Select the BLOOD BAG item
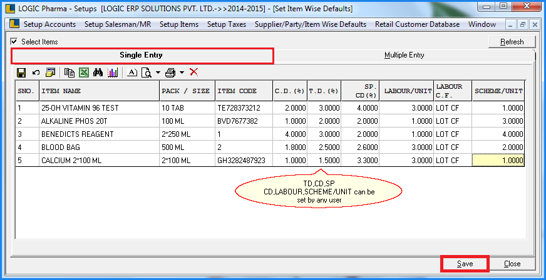Viewport: 546px width, 280px height. click(x=99, y=147)
